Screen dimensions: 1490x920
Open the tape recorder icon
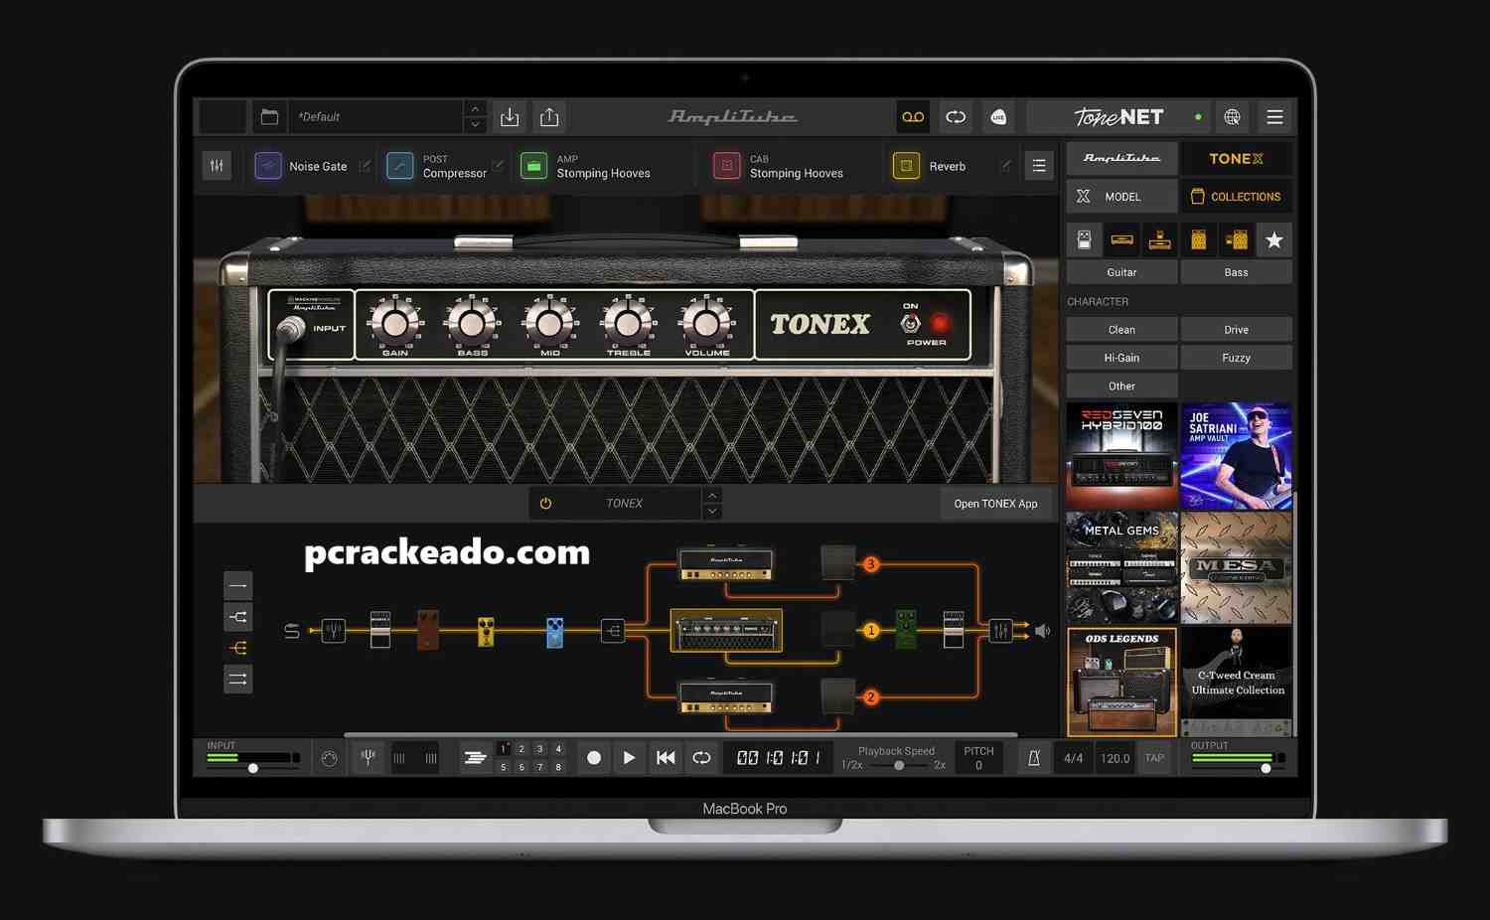(x=912, y=117)
